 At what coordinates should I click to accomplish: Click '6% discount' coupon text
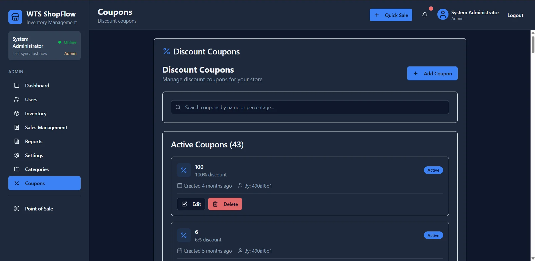[x=208, y=240]
